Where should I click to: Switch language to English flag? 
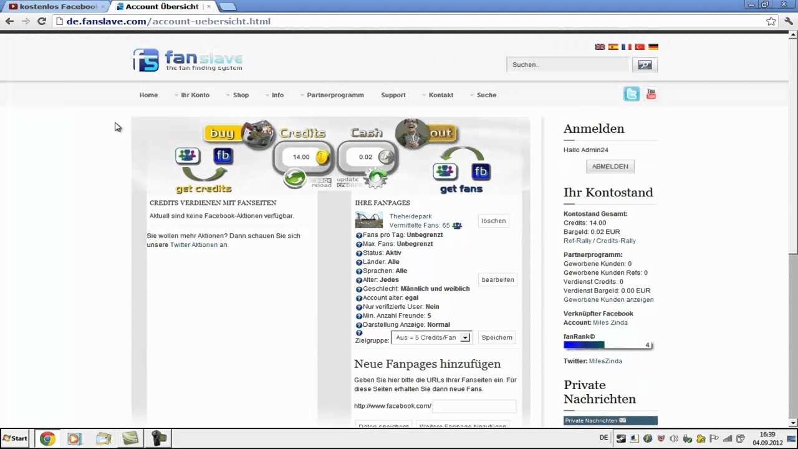coord(600,47)
